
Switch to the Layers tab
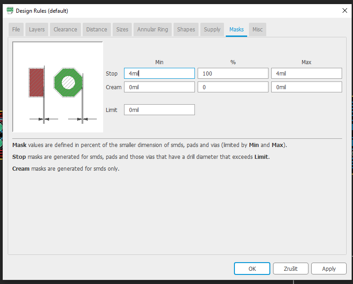pyautogui.click(x=37, y=30)
